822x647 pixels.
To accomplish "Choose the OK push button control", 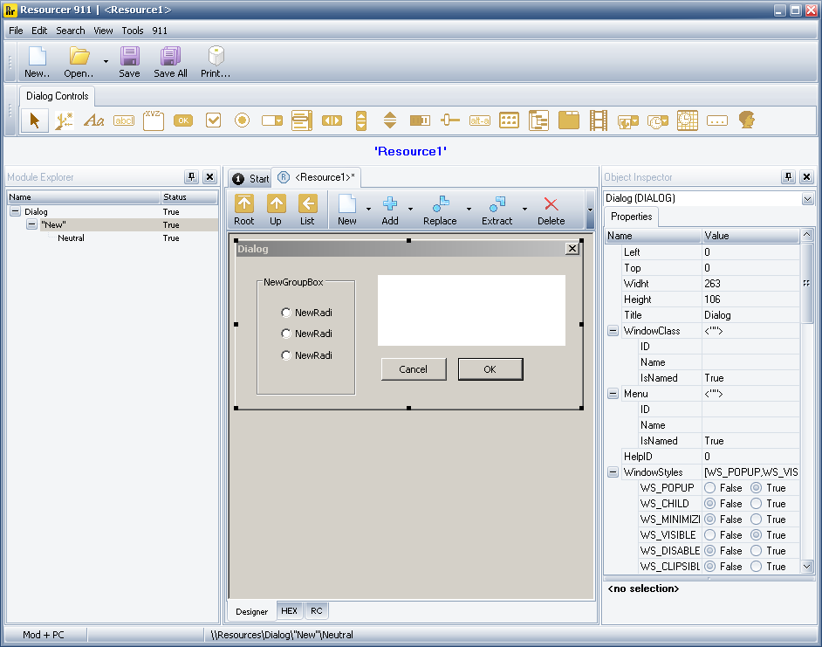I will [x=182, y=120].
